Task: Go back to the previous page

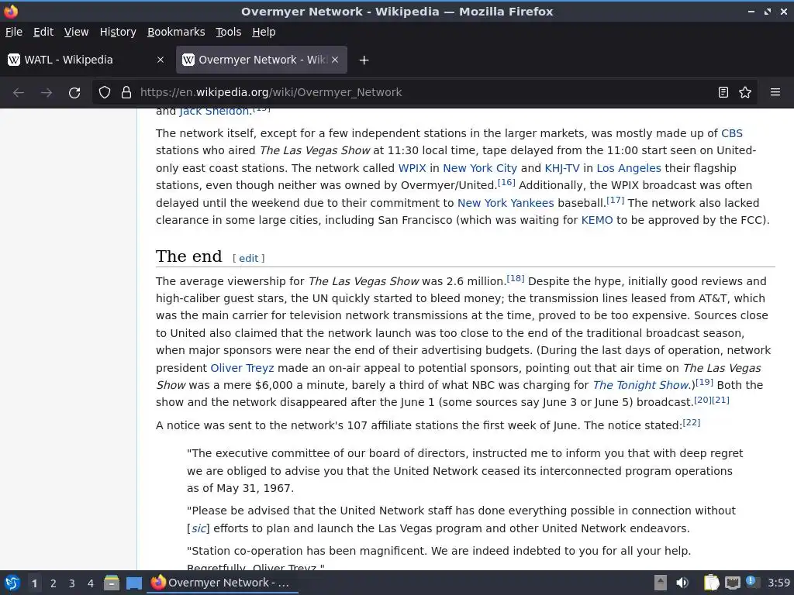Action: tap(19, 93)
